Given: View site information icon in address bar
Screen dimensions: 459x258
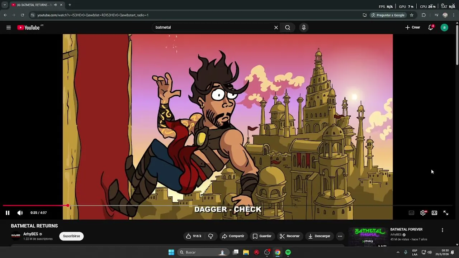Looking at the screenshot, I should click(x=32, y=15).
